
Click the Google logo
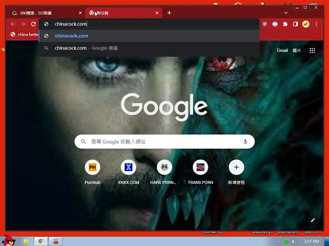pos(164,107)
